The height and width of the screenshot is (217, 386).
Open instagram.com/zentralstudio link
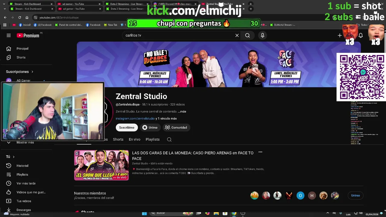click(x=135, y=118)
